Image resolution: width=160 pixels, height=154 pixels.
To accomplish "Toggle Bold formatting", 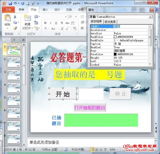I will [45, 23].
